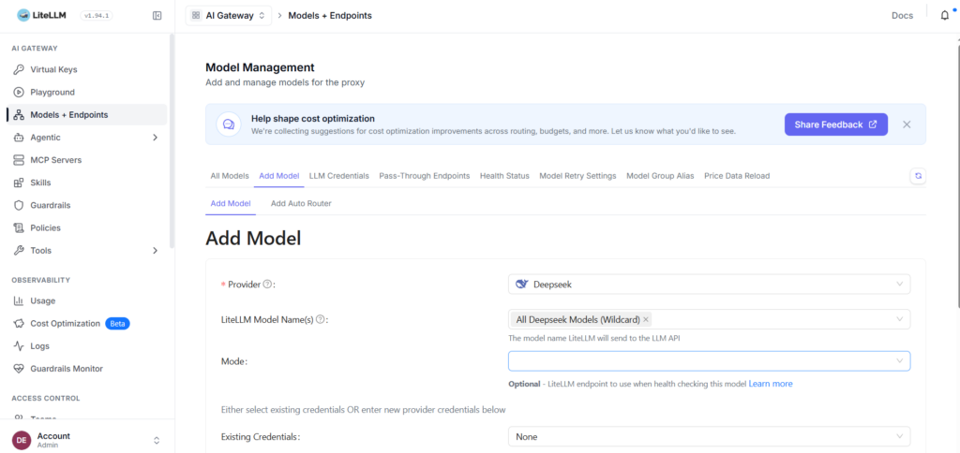Switch to the Health Status tab
This screenshot has width=960, height=453.
coord(504,175)
